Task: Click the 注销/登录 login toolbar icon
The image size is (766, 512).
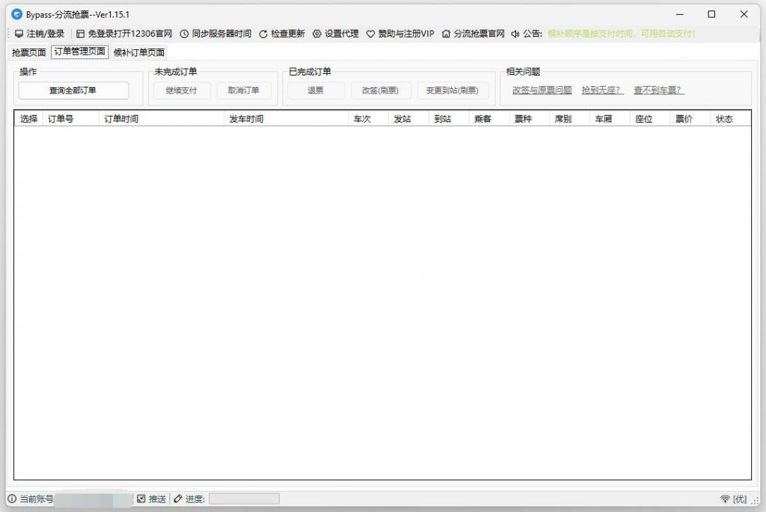Action: pyautogui.click(x=19, y=33)
